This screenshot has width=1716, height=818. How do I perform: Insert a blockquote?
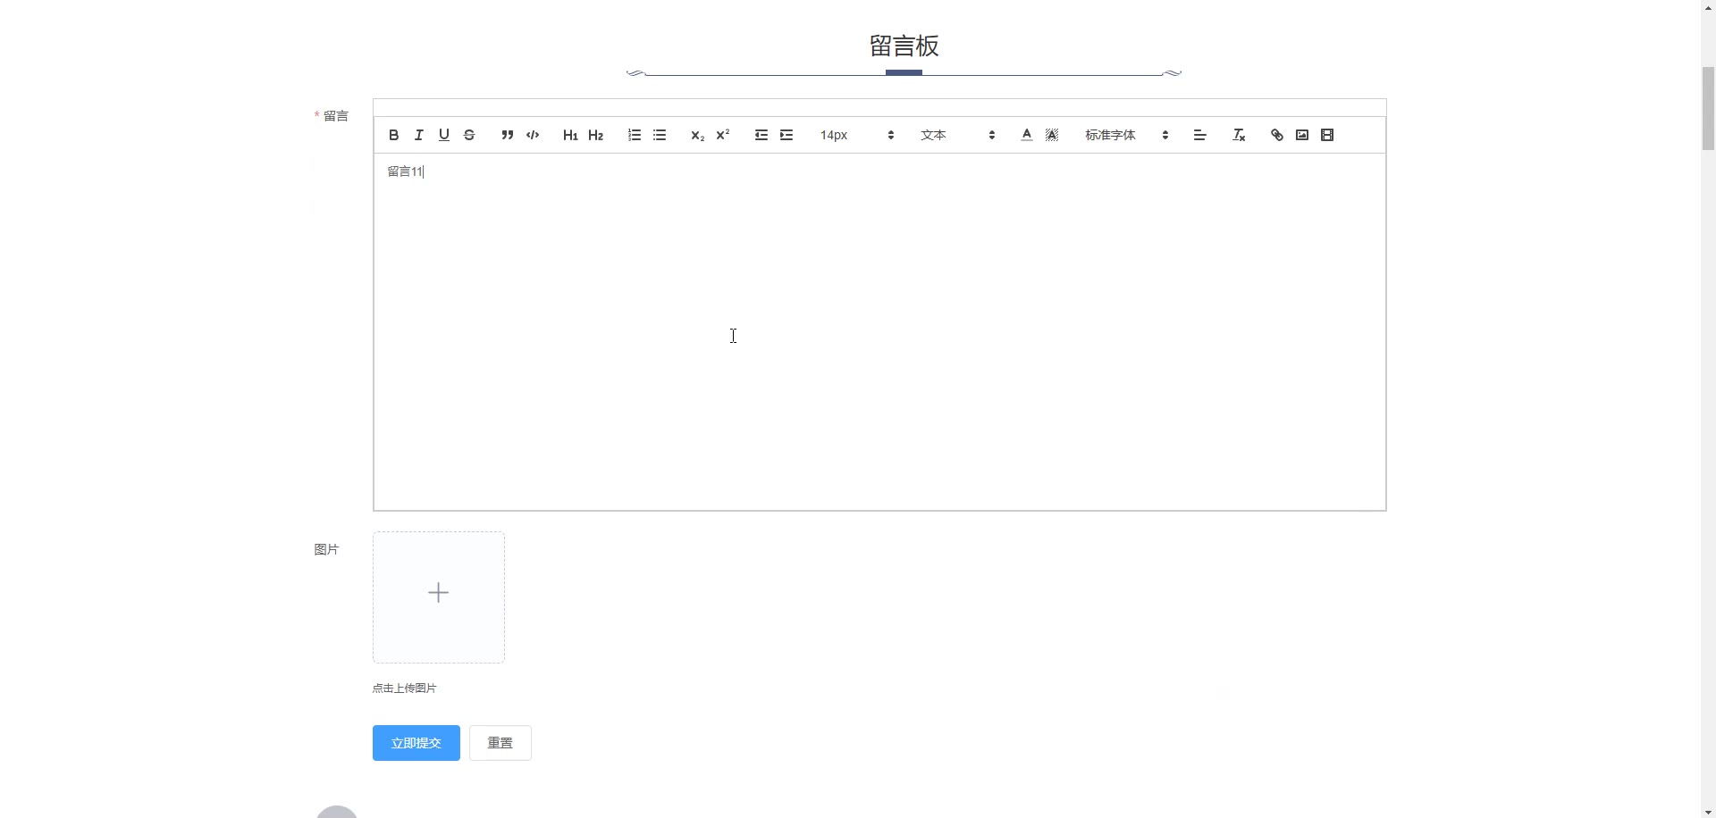(507, 135)
